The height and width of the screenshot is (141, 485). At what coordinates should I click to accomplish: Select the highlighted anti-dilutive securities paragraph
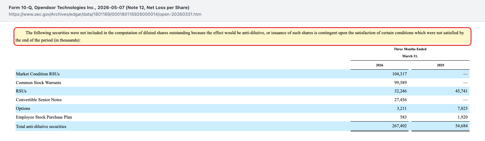point(243,37)
